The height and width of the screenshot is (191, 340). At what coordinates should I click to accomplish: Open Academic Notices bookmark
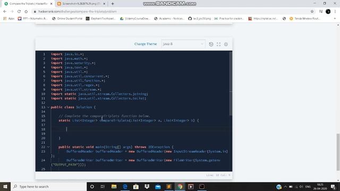169,19
